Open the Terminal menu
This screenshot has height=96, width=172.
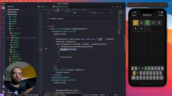point(39,1)
